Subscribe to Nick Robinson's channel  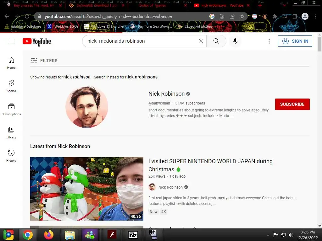click(x=292, y=104)
